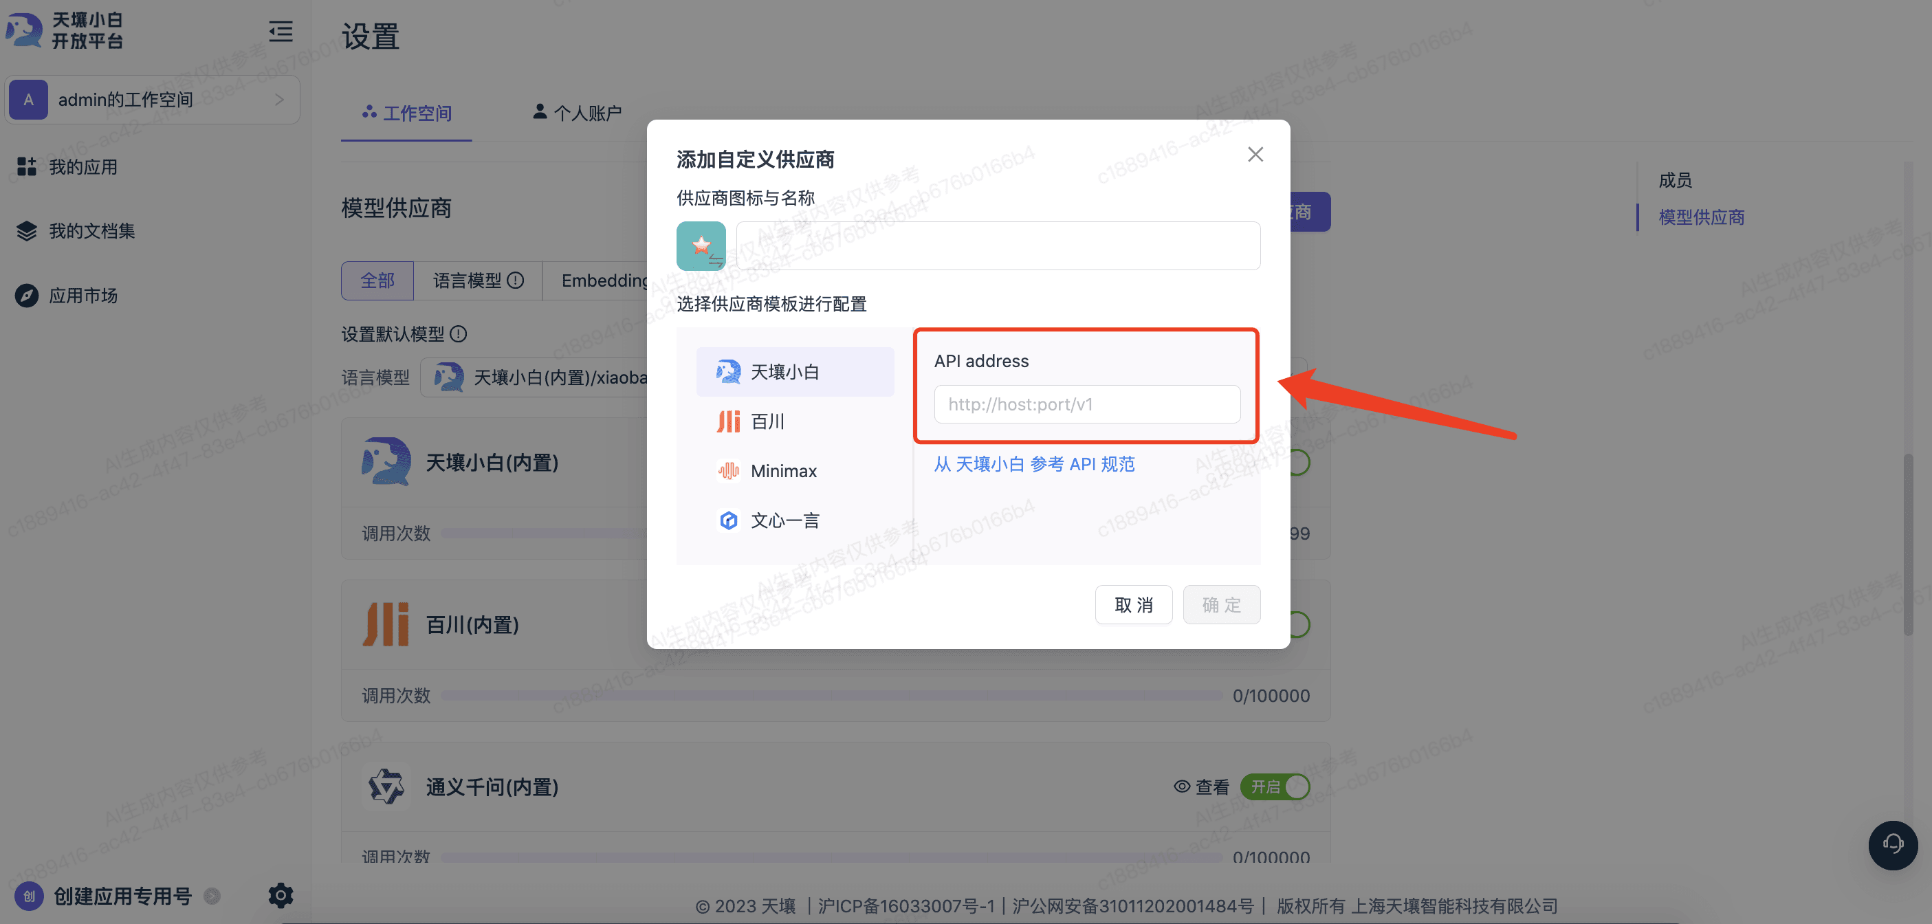Image resolution: width=1932 pixels, height=924 pixels.
Task: Click the info icon next to 设置默认模型
Action: pyautogui.click(x=459, y=333)
